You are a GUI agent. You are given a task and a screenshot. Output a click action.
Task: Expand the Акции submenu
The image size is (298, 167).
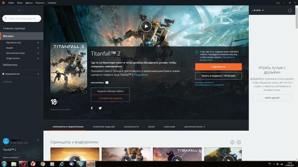pos(38,48)
